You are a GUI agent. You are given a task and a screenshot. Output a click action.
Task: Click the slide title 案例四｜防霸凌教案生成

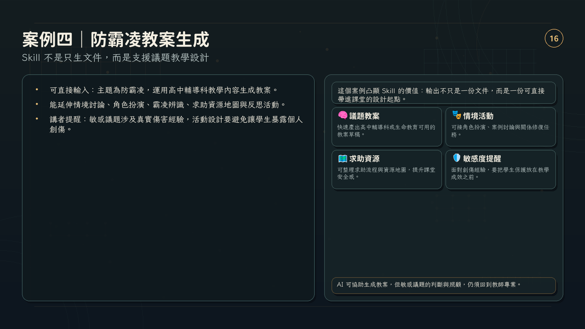click(116, 39)
